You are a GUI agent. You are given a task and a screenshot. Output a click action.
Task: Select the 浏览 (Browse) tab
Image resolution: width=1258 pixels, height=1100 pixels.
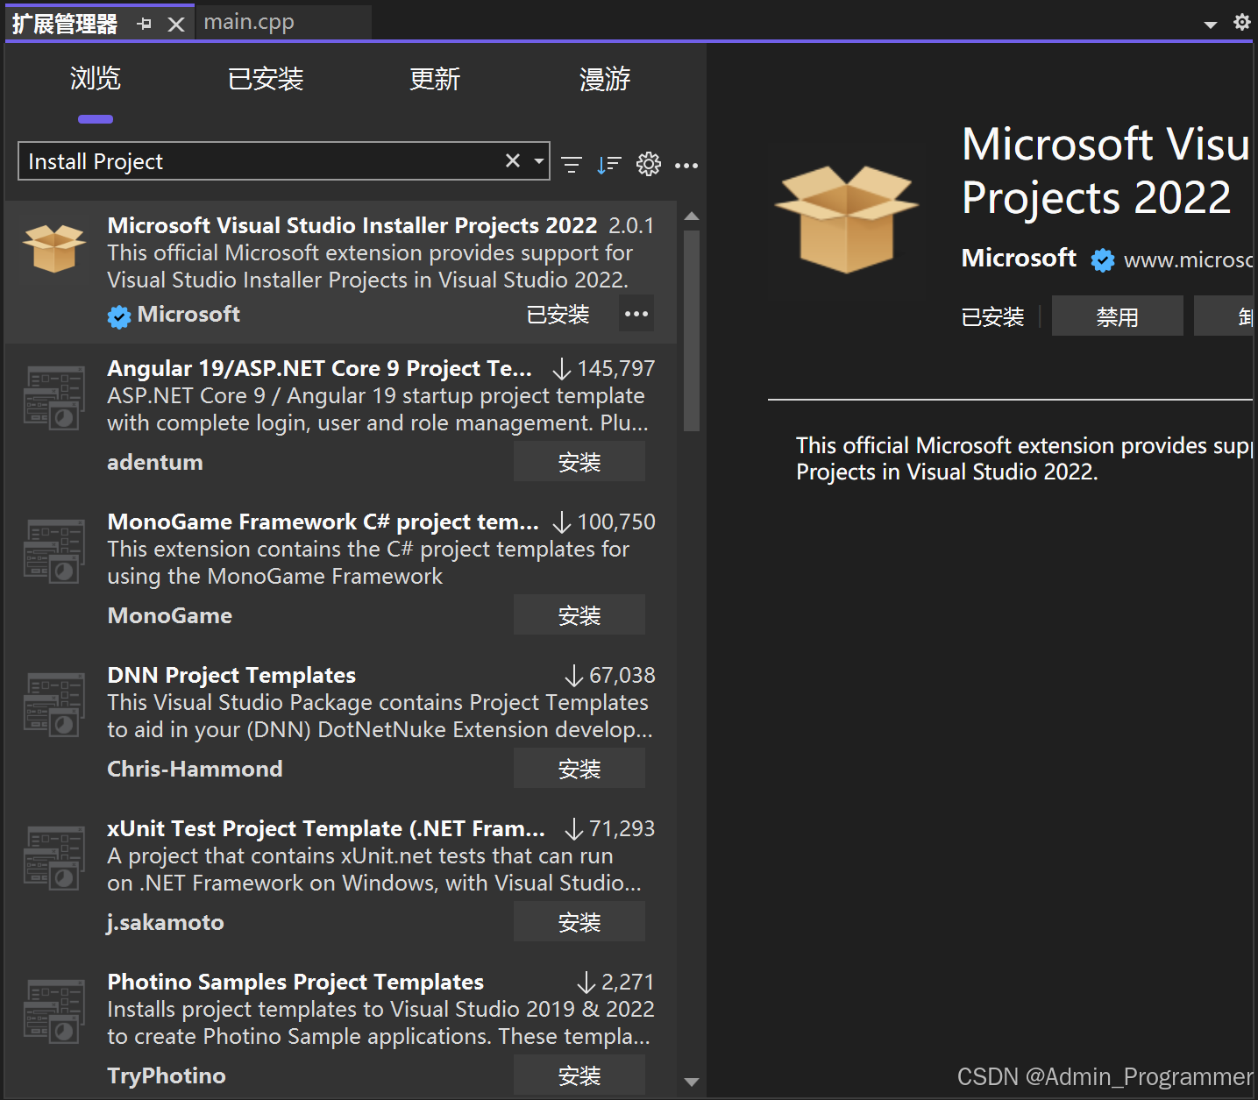pyautogui.click(x=96, y=79)
